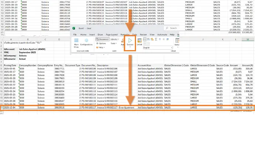The image size is (255, 143).
Task: Open the Configurations gear icon
Action: [x=86, y=41]
